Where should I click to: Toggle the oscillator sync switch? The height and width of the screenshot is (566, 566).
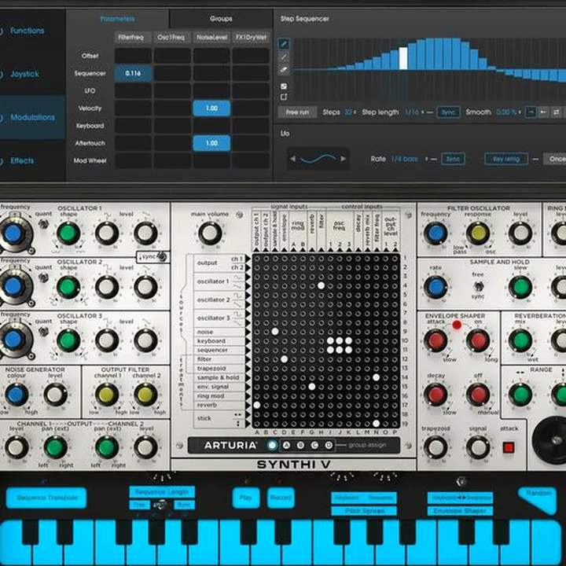[x=162, y=256]
